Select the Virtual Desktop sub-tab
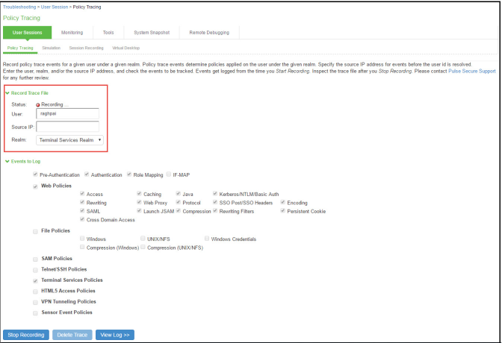Screen dimensions: 502x343 125,48
